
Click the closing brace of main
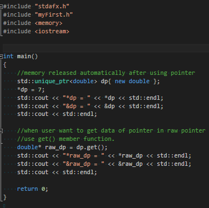[5, 197]
